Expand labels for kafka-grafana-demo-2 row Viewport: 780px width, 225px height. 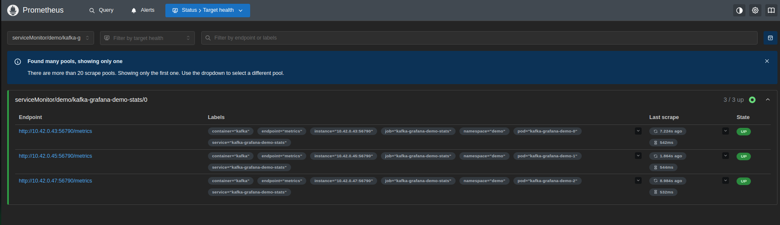click(x=638, y=180)
